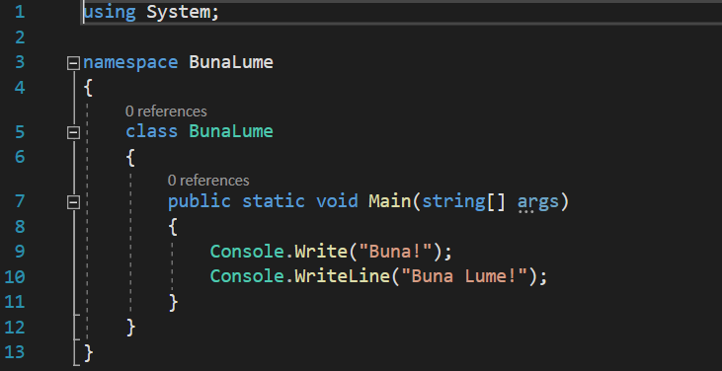Collapse the namespace BunaLume block
Image resolution: width=722 pixels, height=371 pixels.
click(x=73, y=63)
